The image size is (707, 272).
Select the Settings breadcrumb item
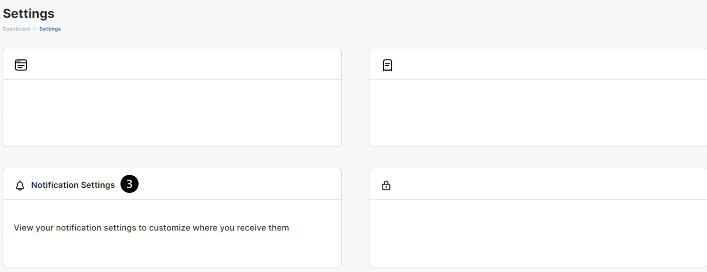click(50, 29)
